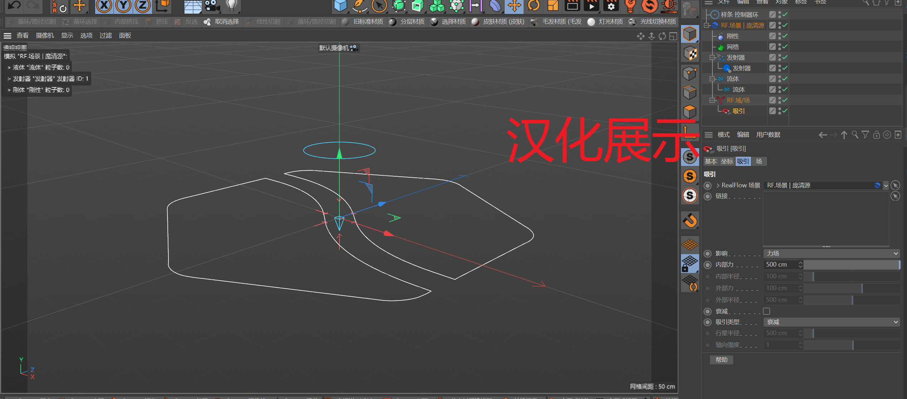Toggle the Z axis lock icon
This screenshot has height=399, width=907.
[x=143, y=5]
